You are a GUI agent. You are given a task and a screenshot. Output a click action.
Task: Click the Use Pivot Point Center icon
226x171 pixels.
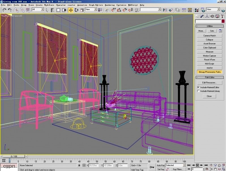click(100, 10)
